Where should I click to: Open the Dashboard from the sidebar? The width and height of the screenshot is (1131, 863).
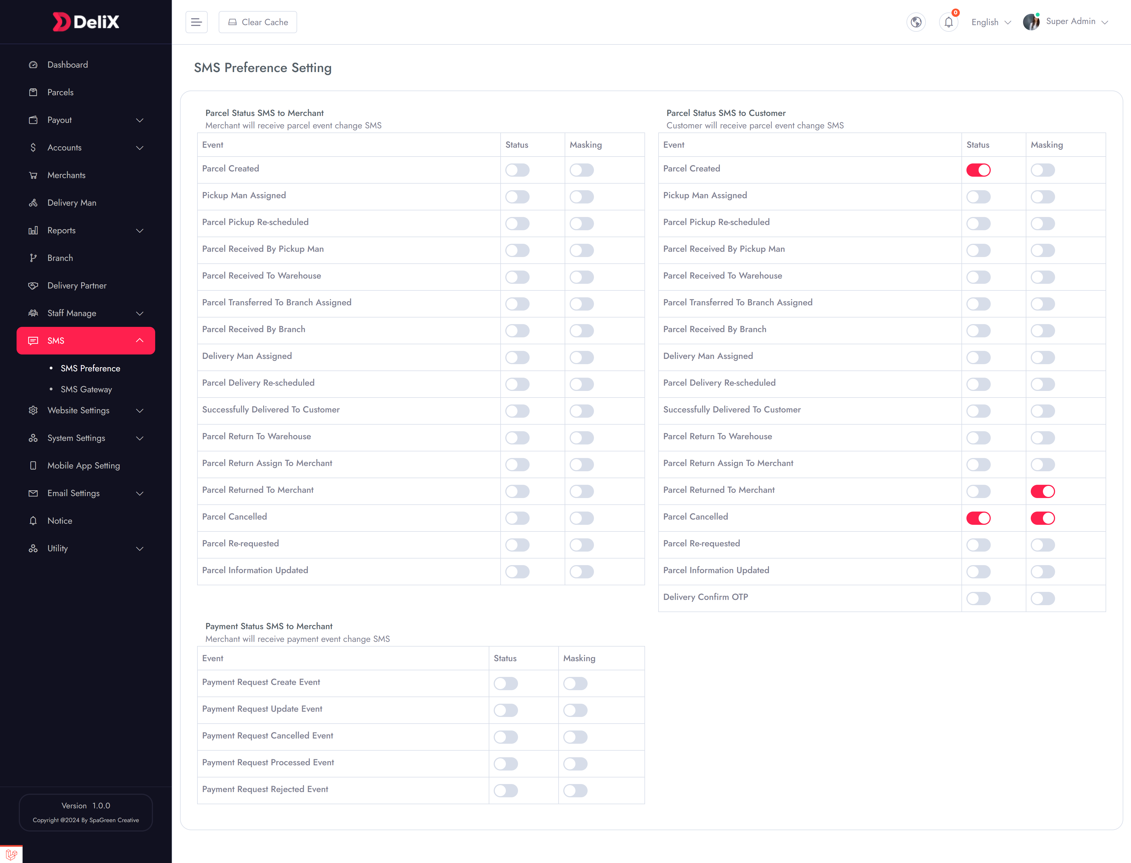67,65
